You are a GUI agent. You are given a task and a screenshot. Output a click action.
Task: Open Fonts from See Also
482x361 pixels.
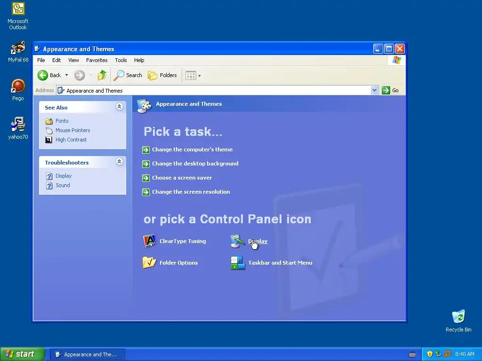coord(62,121)
